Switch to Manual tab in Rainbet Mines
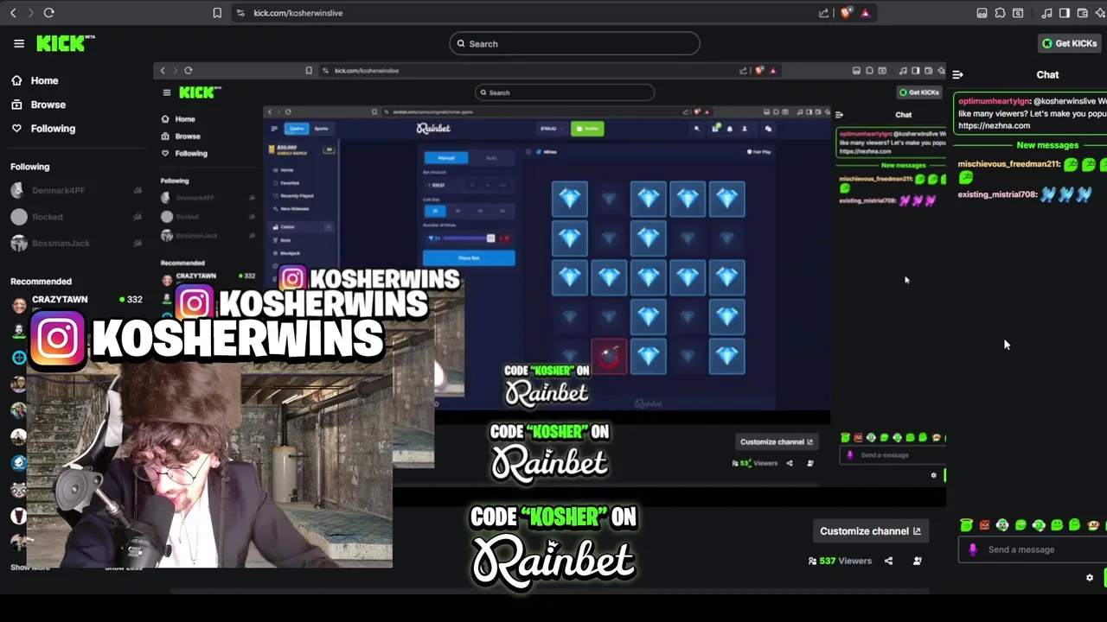This screenshot has height=622, width=1107. point(446,157)
